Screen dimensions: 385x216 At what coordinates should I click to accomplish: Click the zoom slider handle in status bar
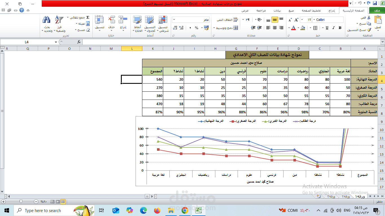pos(21,201)
